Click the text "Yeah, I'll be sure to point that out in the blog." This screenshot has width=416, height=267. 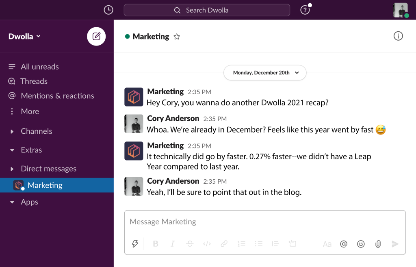click(x=224, y=192)
